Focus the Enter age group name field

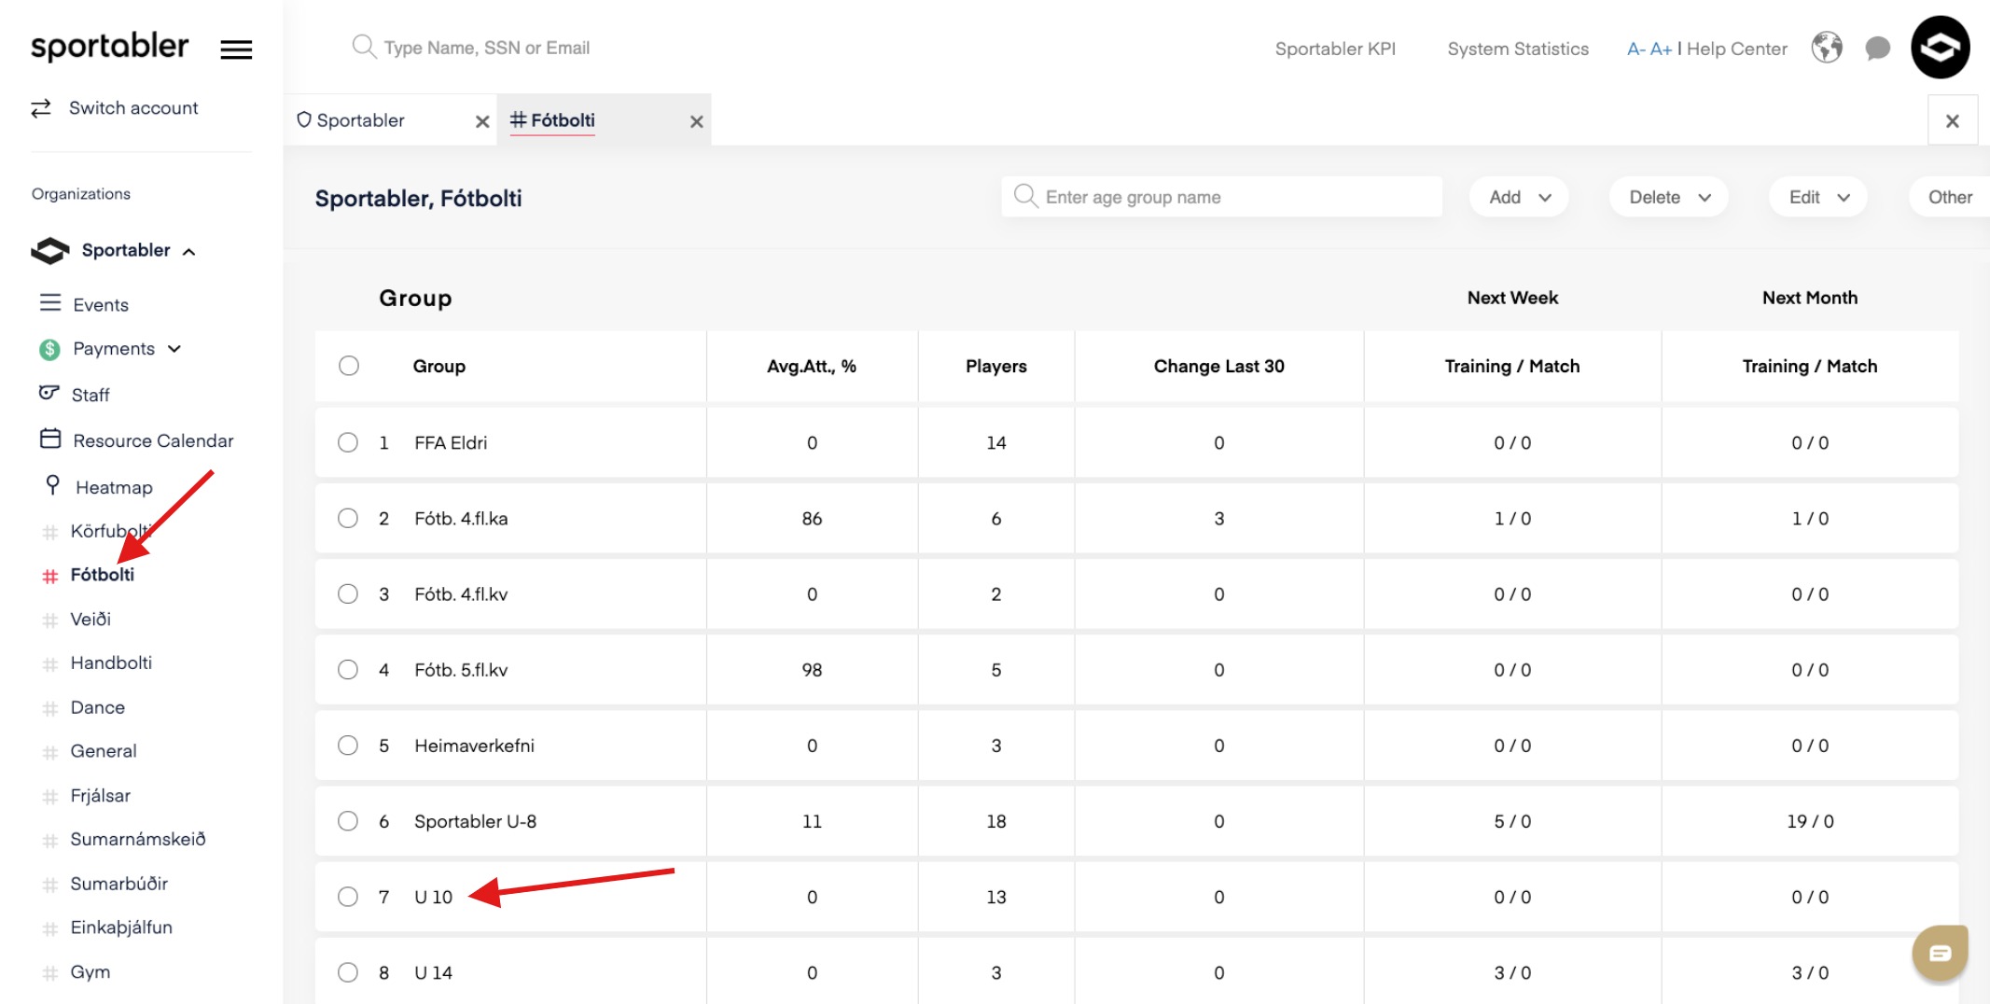(1222, 197)
